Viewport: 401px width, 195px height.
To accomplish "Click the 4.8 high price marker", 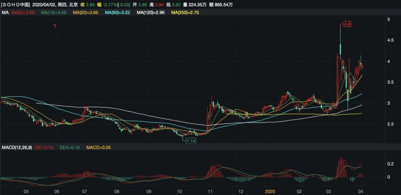I will pos(346,24).
